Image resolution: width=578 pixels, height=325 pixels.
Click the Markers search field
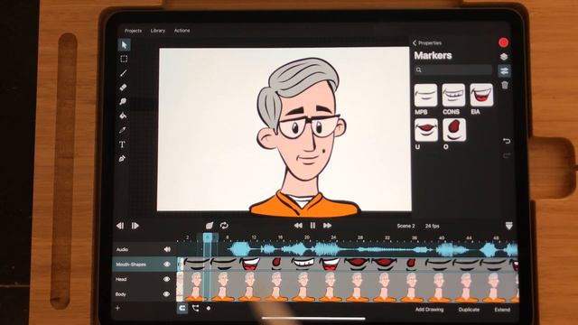pyautogui.click(x=453, y=70)
